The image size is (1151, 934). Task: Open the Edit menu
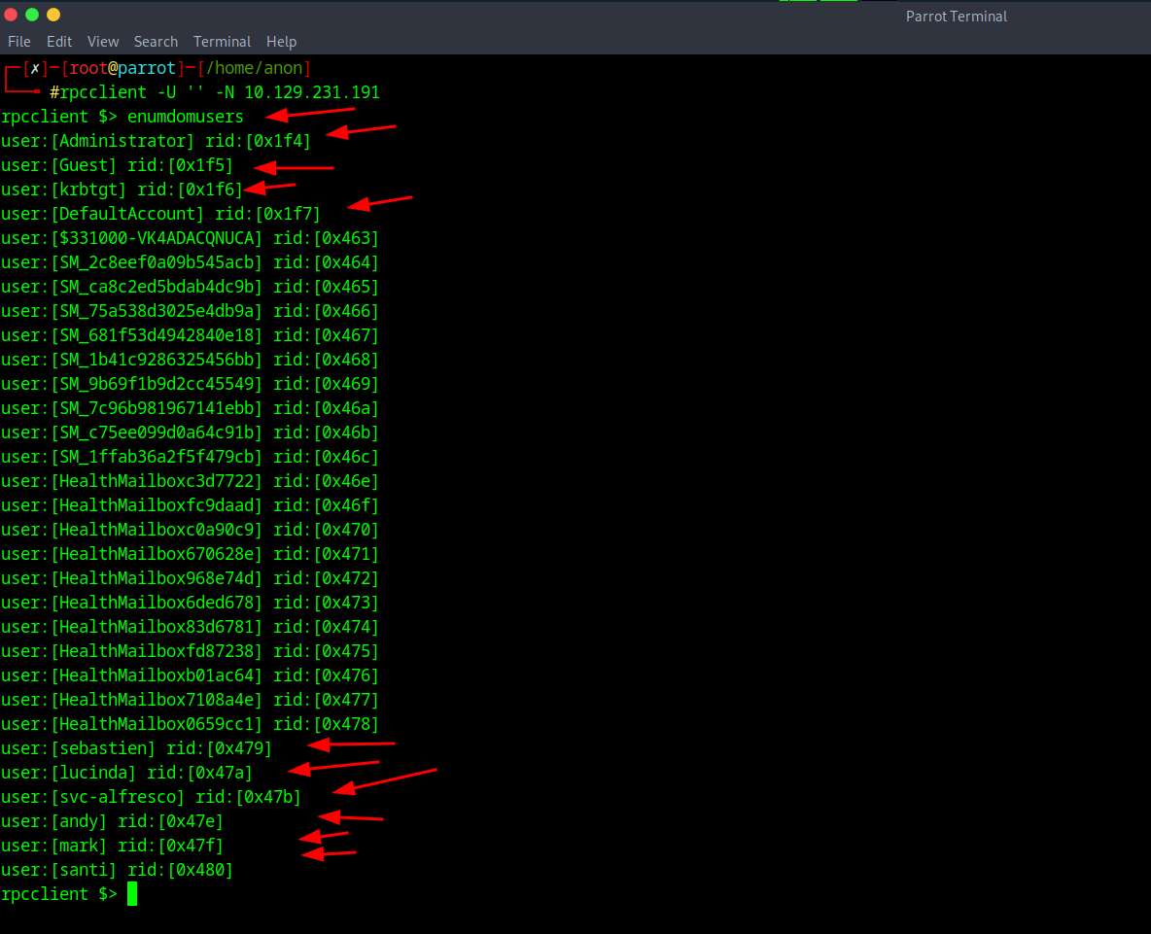point(59,42)
